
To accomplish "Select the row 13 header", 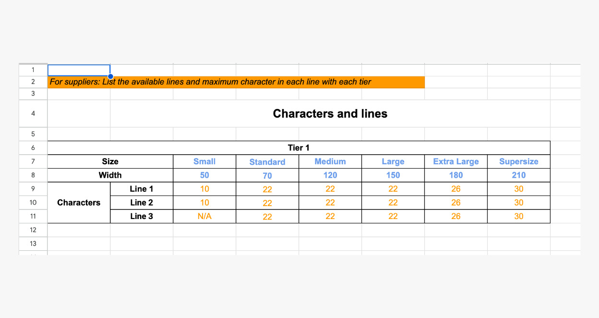I will [33, 244].
